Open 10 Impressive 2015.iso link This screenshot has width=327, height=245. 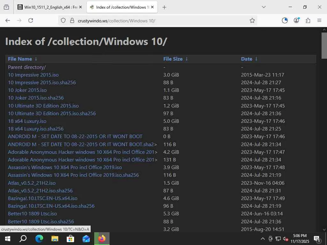pos(33,75)
